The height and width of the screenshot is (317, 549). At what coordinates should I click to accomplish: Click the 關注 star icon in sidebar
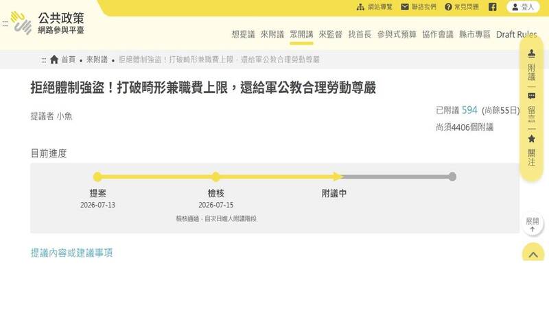[x=531, y=139]
